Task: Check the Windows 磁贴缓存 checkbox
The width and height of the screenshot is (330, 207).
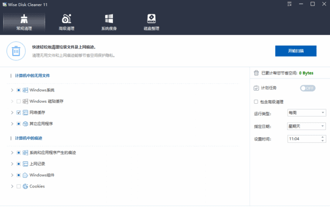Action: pos(19,101)
